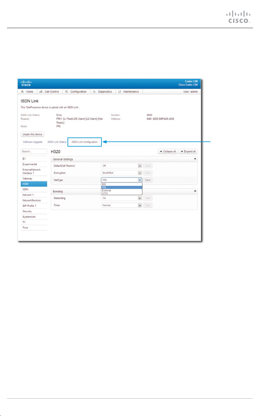
Task: Open the Maintenance menu
Action: 128,92
